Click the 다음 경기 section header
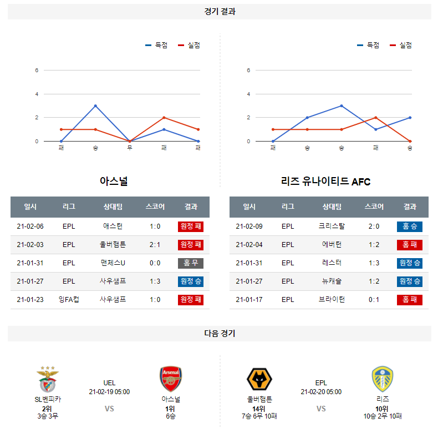The image size is (438, 433). point(220,334)
